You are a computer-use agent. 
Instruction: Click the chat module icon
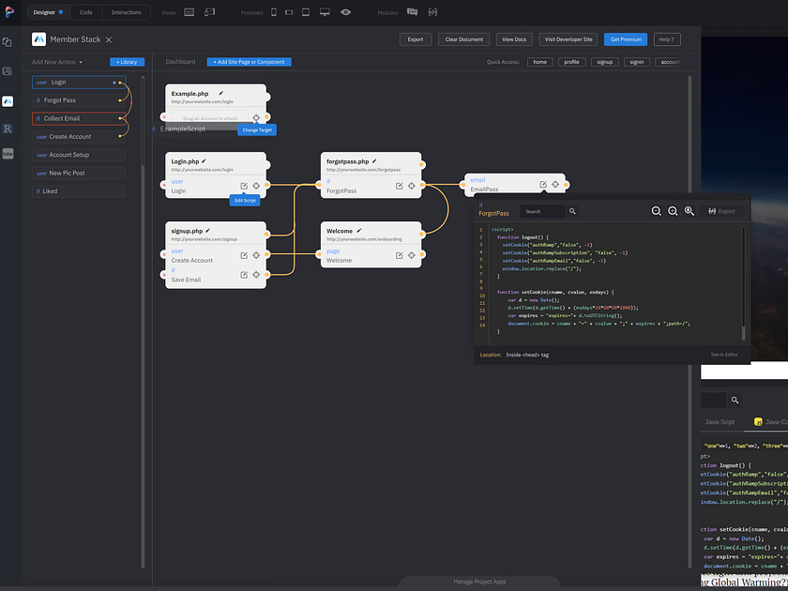[x=412, y=12]
